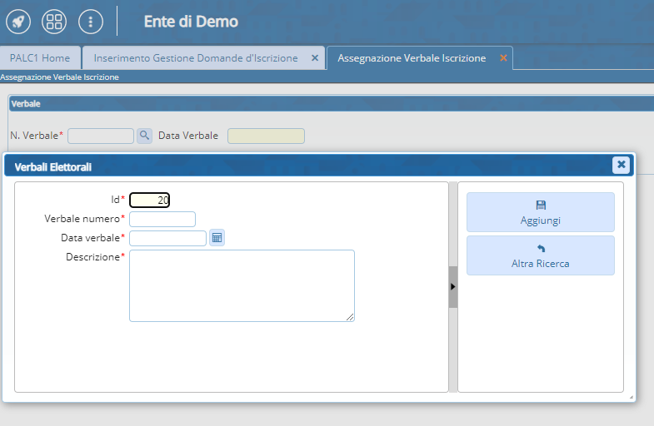The height and width of the screenshot is (426, 654).
Task: Click inside the Descrizione text area
Action: pyautogui.click(x=242, y=285)
